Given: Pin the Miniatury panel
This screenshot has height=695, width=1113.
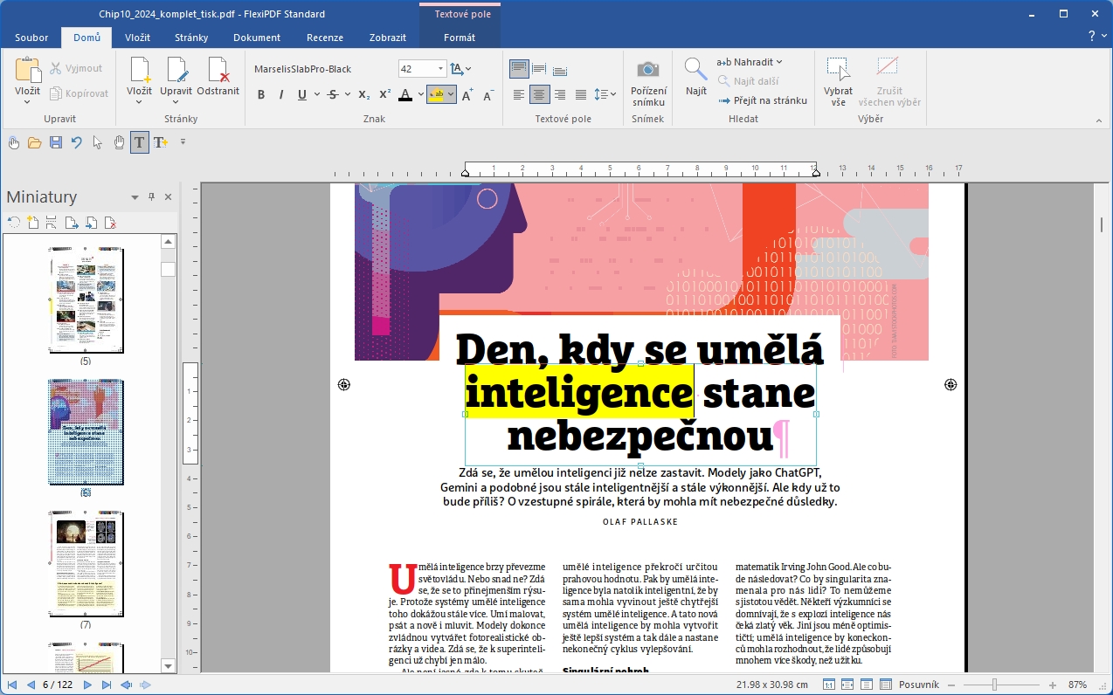Looking at the screenshot, I should tap(151, 197).
